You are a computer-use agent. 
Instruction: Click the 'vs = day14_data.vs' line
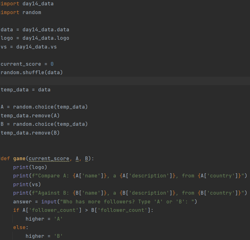29,47
